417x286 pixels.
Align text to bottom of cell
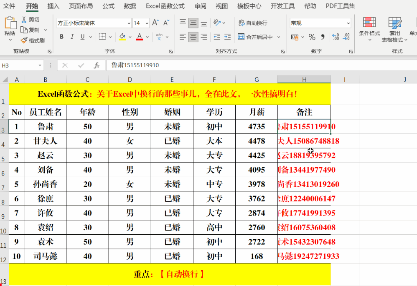coord(204,23)
